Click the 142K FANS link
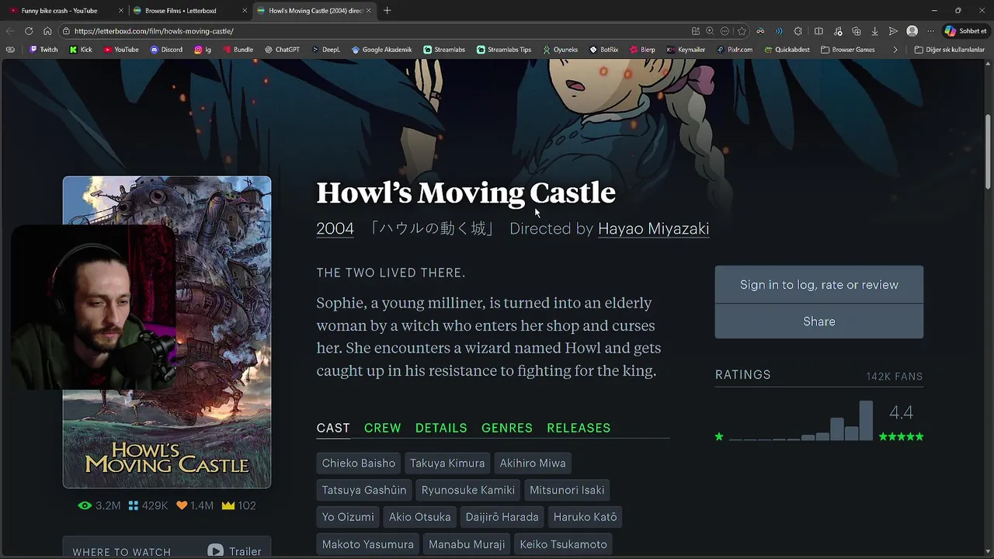The image size is (994, 559). 895,377
